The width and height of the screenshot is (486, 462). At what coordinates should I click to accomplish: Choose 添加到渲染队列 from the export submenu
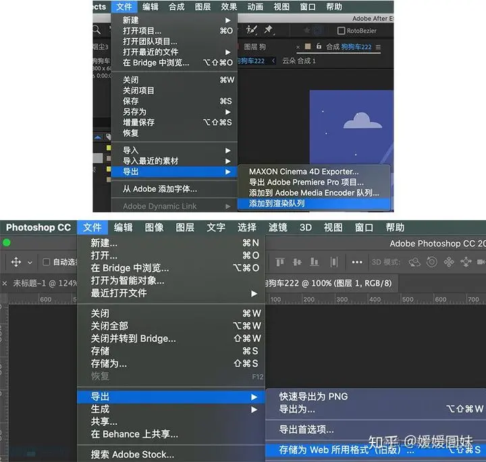[314, 204]
